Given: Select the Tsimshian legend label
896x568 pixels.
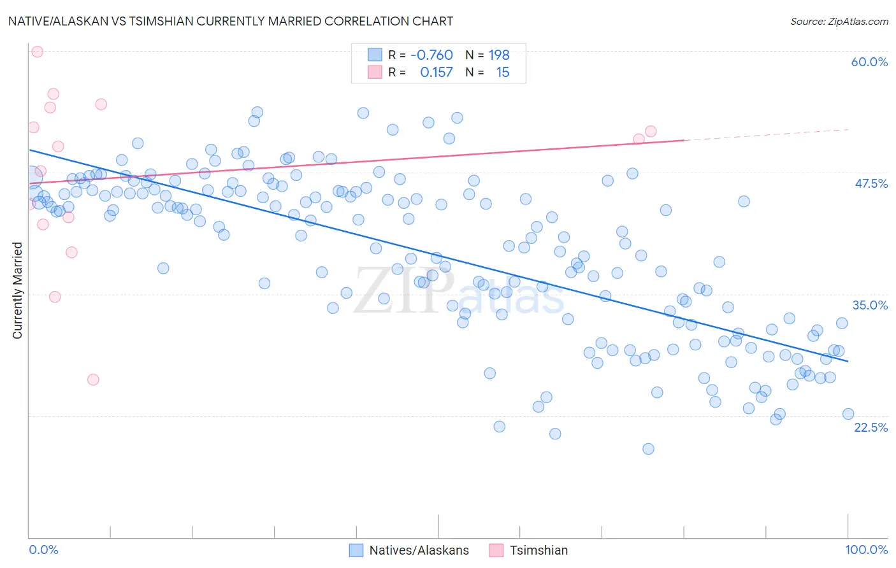Looking at the screenshot, I should (538, 550).
